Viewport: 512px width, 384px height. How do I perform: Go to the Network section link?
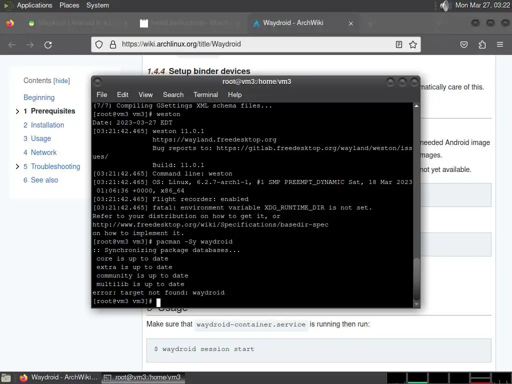pos(40,152)
